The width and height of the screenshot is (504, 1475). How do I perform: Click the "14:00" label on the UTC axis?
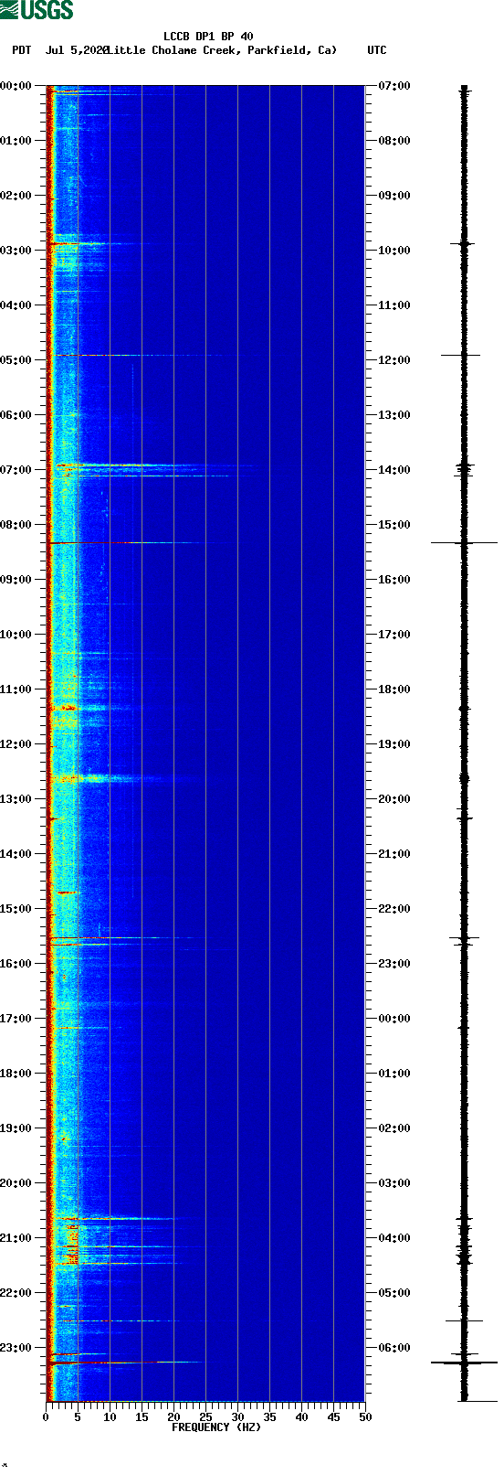pos(394,470)
